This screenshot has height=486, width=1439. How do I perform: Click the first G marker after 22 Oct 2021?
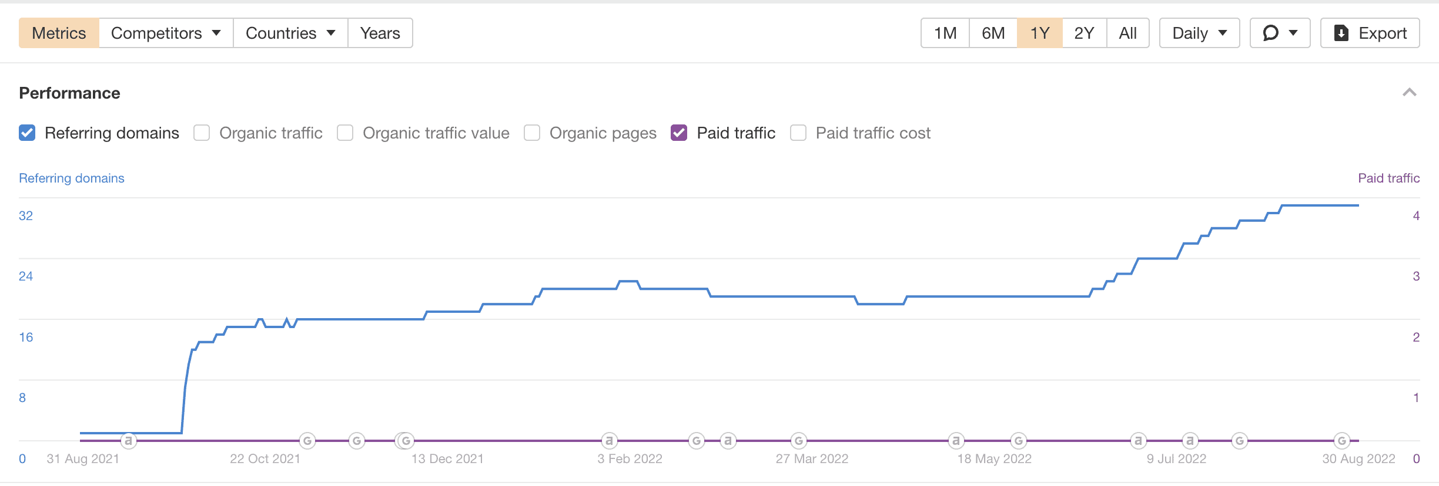(307, 440)
